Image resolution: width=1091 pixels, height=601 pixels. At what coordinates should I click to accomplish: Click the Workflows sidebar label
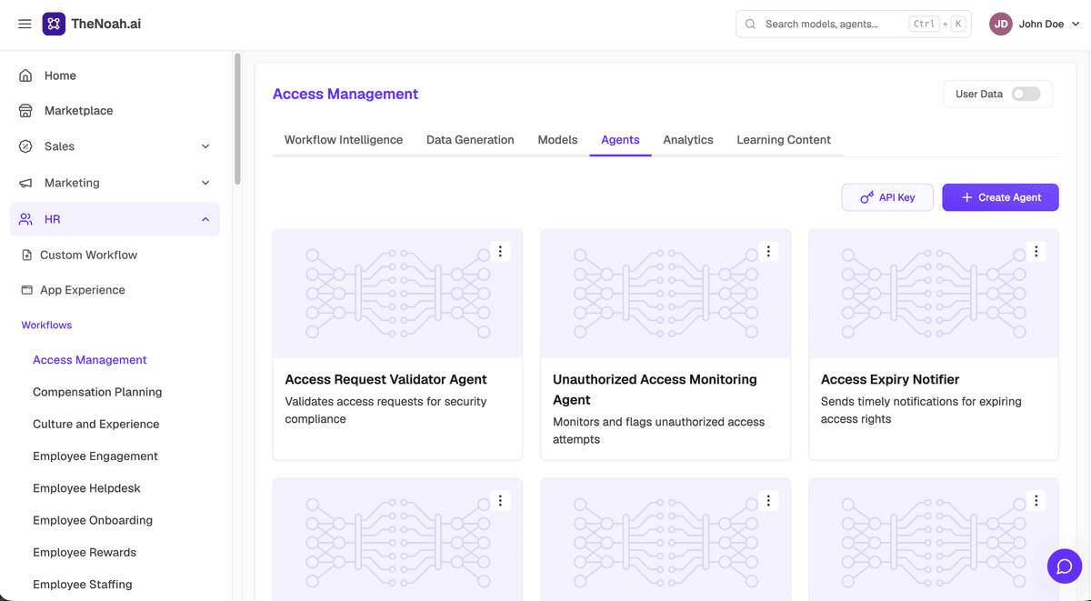pyautogui.click(x=46, y=325)
